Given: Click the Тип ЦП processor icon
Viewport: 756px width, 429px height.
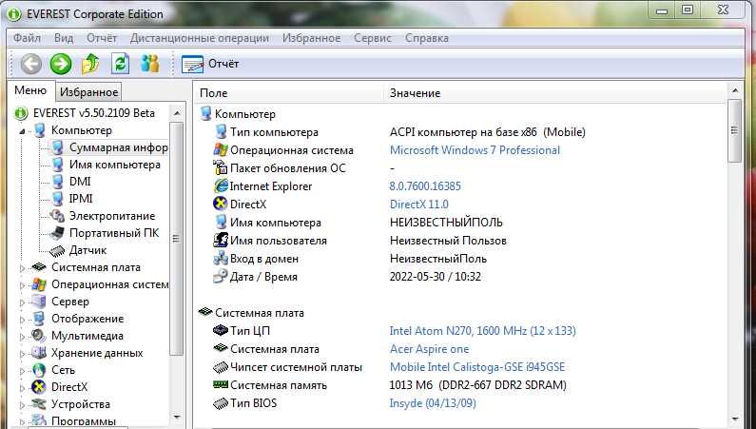Looking at the screenshot, I should click(221, 330).
